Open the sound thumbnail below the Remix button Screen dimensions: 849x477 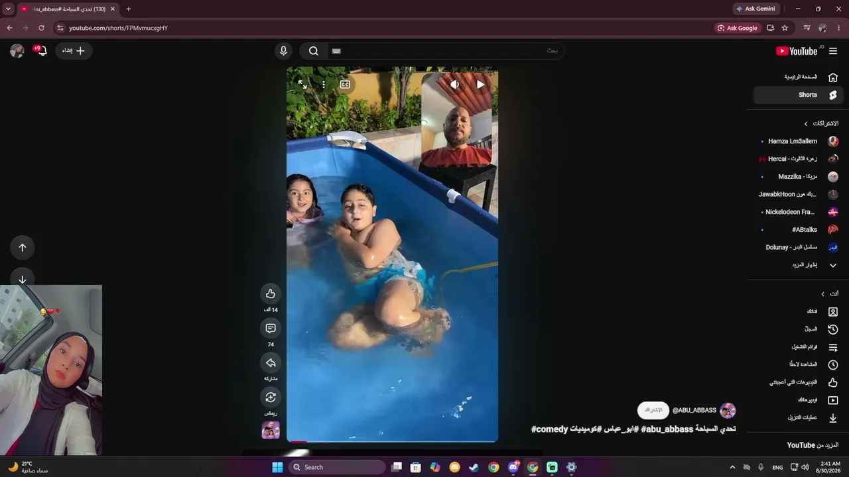(x=271, y=431)
